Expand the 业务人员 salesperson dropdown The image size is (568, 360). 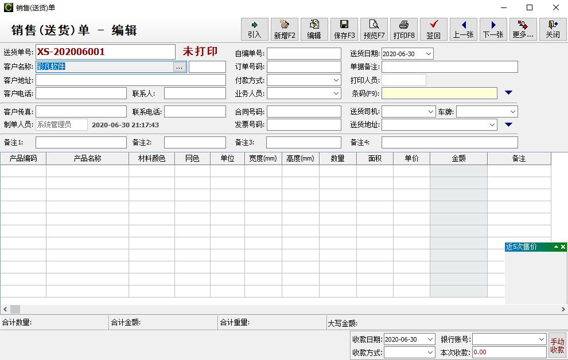(x=336, y=93)
